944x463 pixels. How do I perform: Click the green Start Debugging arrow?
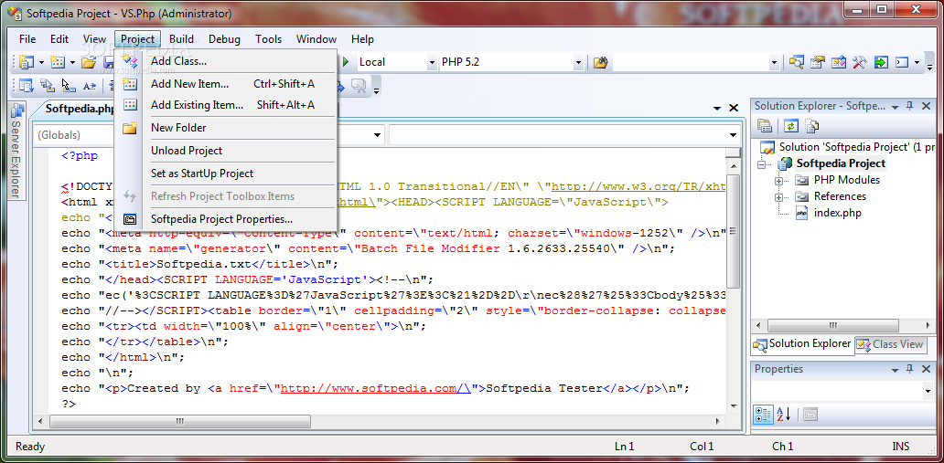click(x=346, y=62)
